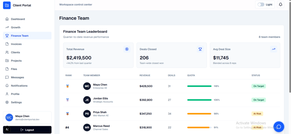Open the Maya Chen user profile card

pos(27,118)
